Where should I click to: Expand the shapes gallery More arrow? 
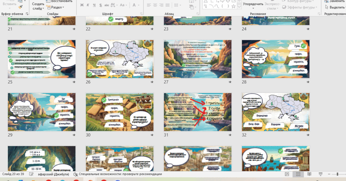coord(239,7)
